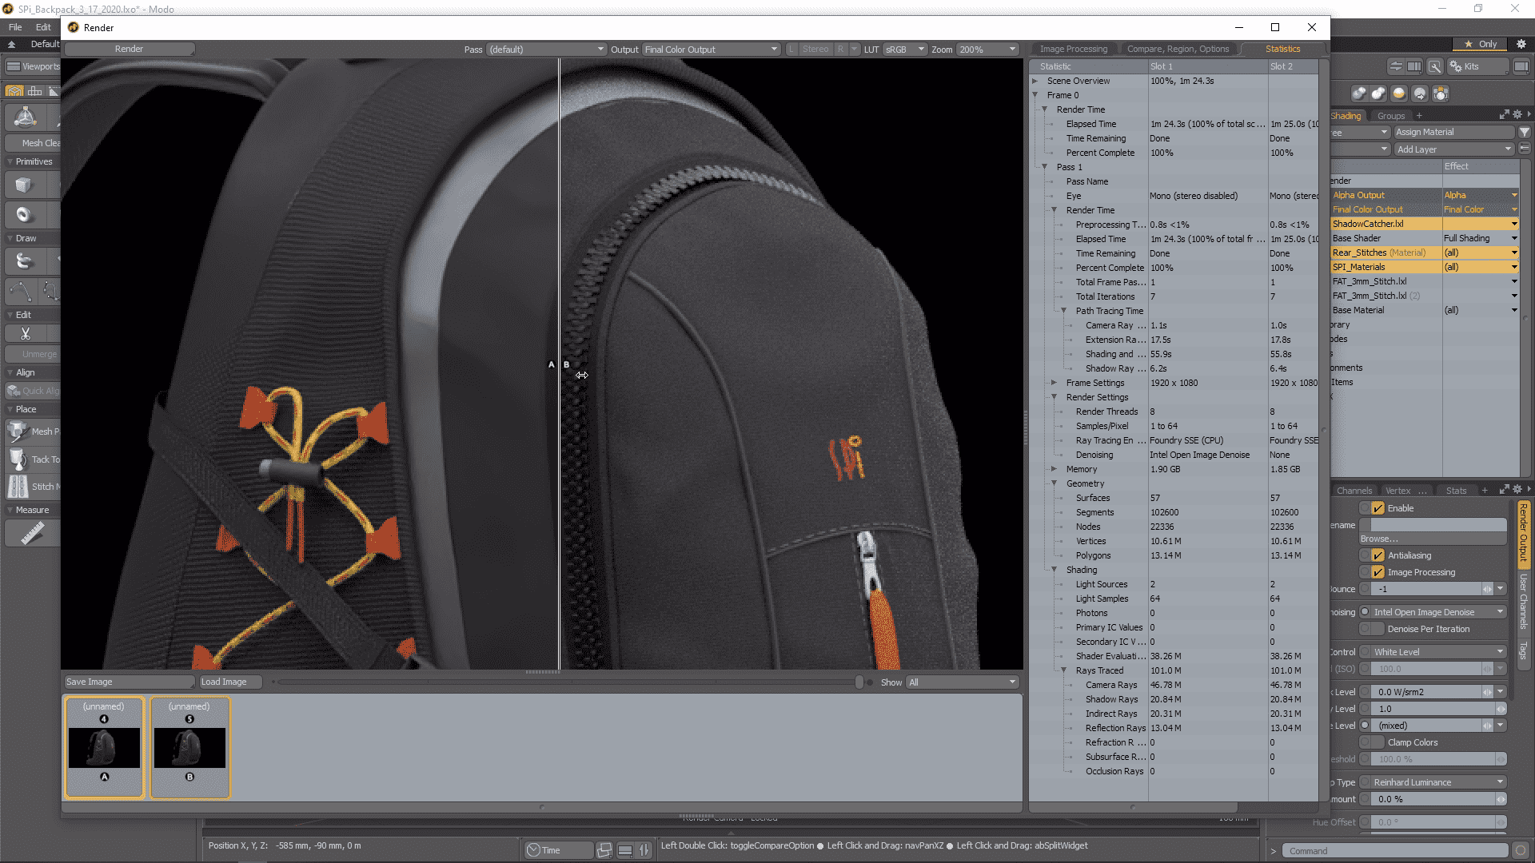Select the cube primitive tool
Viewport: 1535px width, 863px height.
[23, 185]
